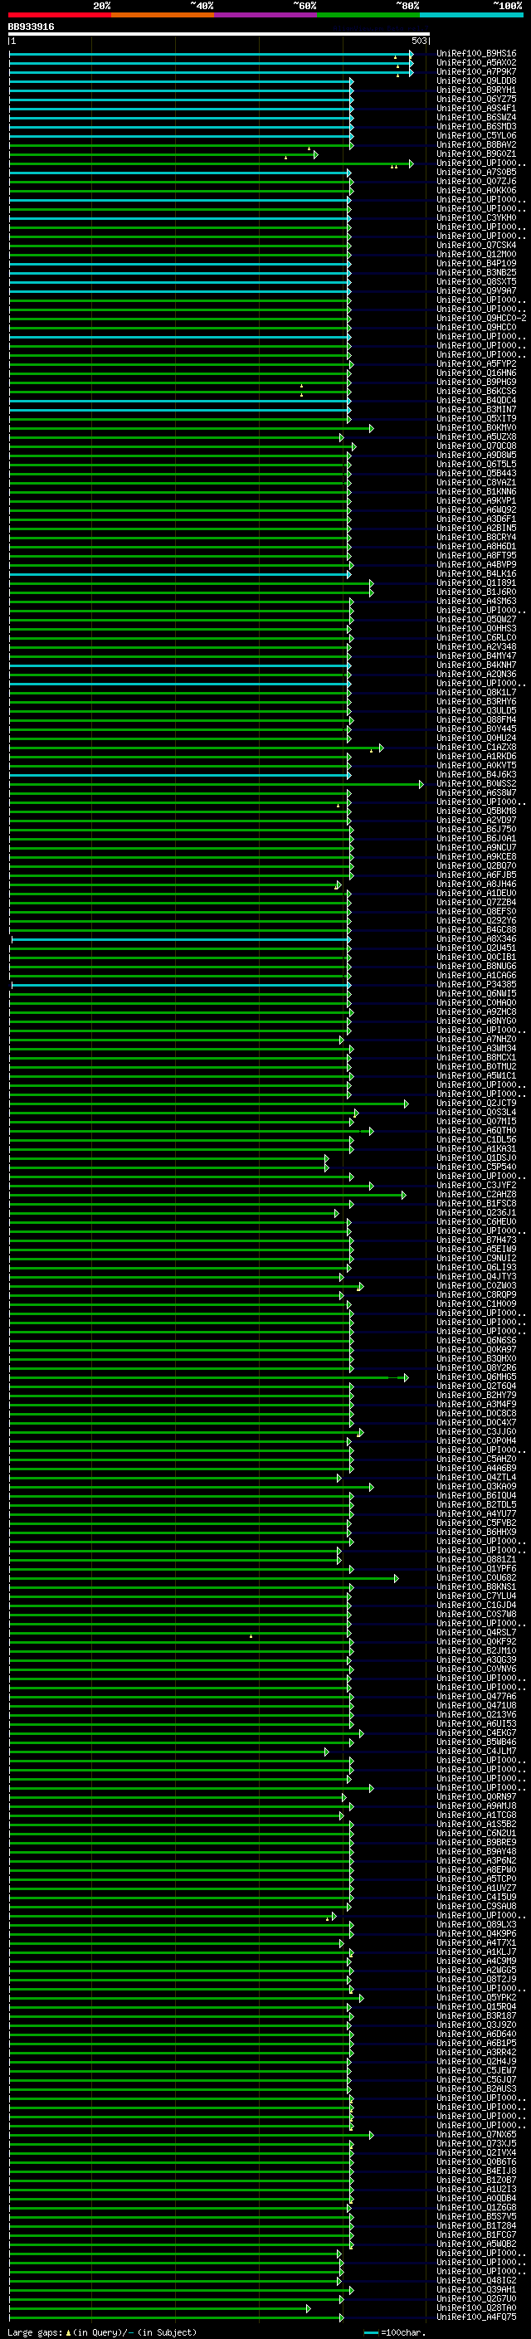
Task: Open hit UniRef100_Q6YZ75
Action: [x=476, y=99]
